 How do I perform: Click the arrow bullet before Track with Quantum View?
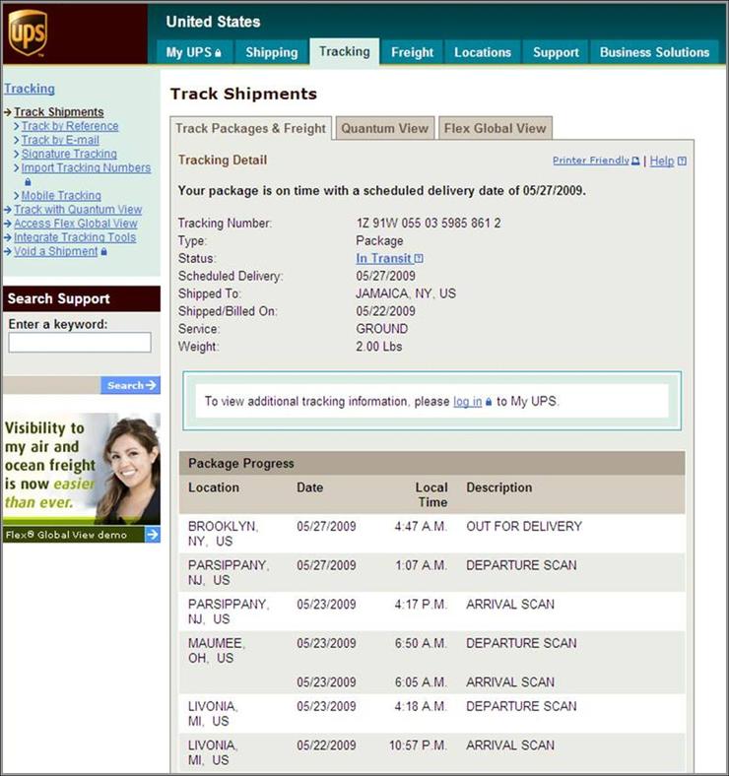[x=8, y=210]
